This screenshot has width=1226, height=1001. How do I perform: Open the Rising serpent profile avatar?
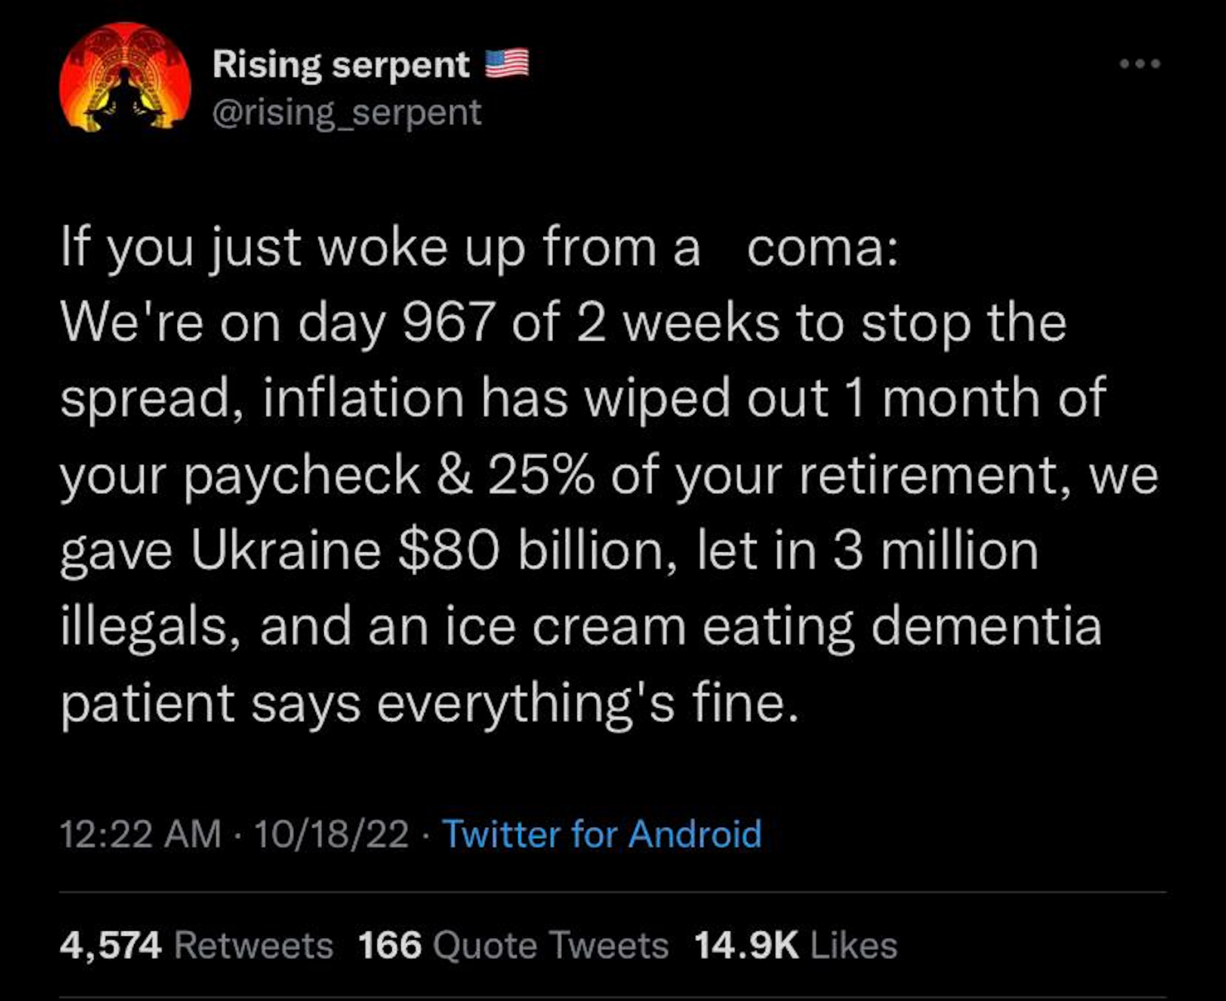125,77
